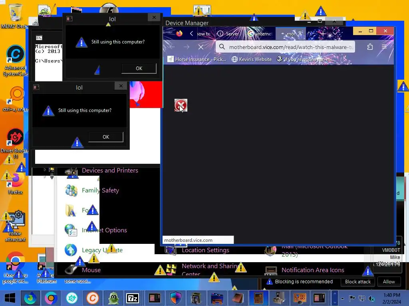The image size is (409, 306).
Task: Click the Legacy Update green arrow icon
Action: 71,250
